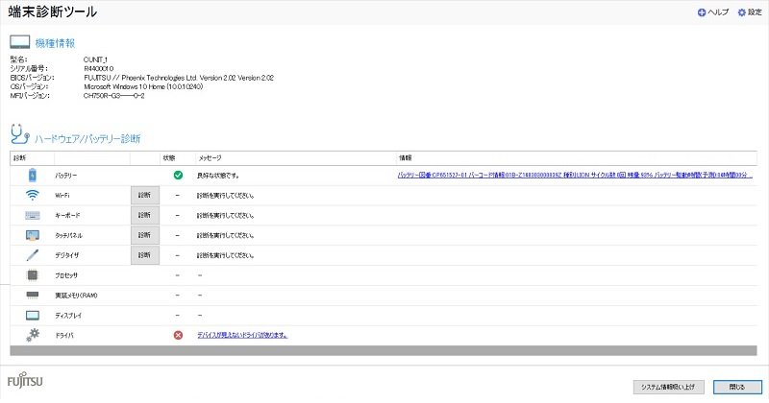Click the プロセッサ chip icon
Viewport: 769px width, 403px height.
pos(33,275)
